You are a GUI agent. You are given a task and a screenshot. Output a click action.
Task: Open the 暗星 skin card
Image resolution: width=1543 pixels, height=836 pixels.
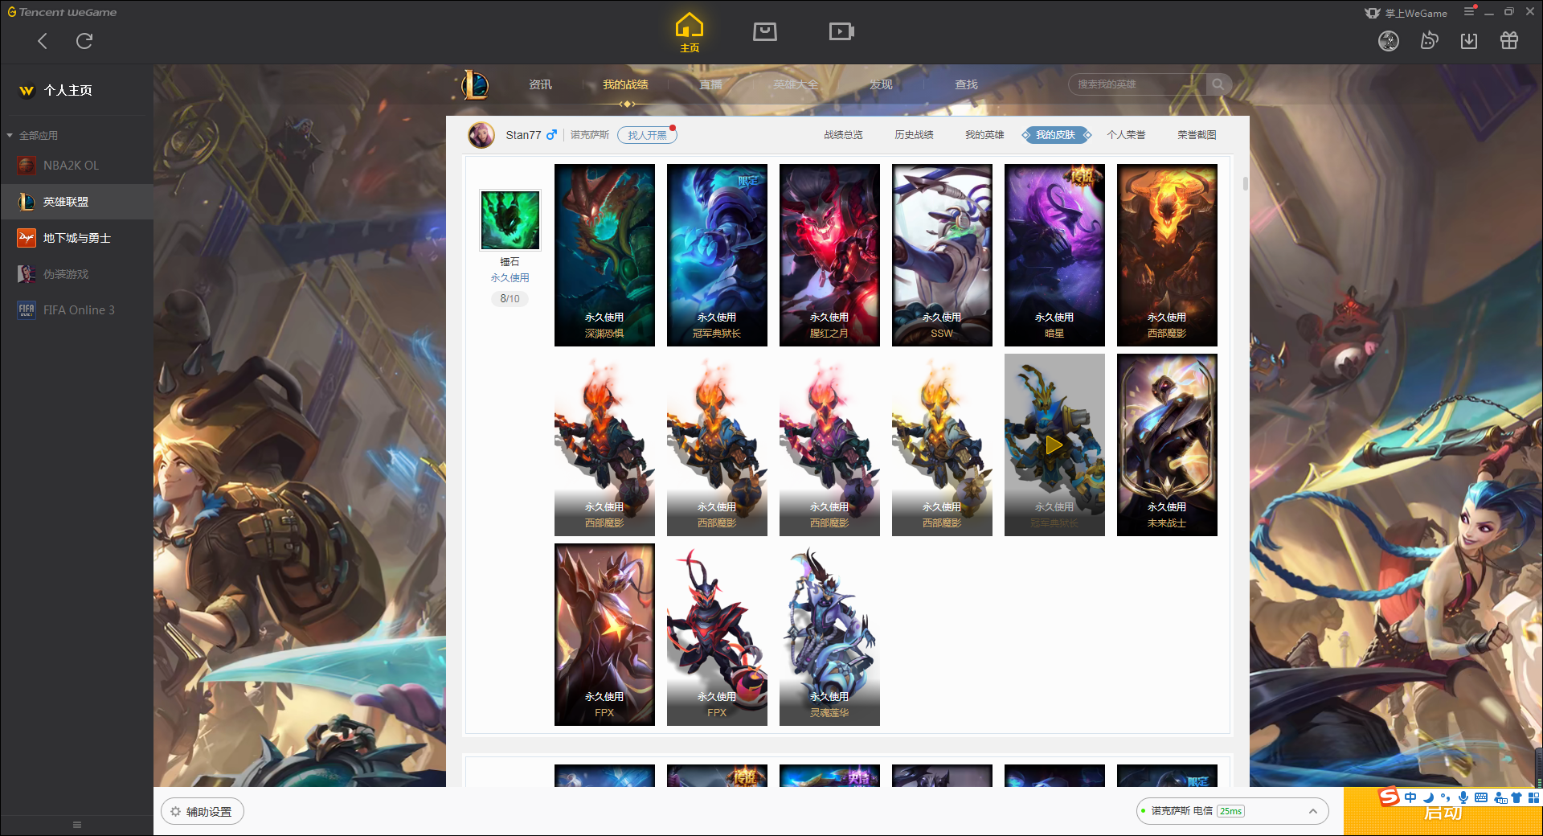(1054, 255)
